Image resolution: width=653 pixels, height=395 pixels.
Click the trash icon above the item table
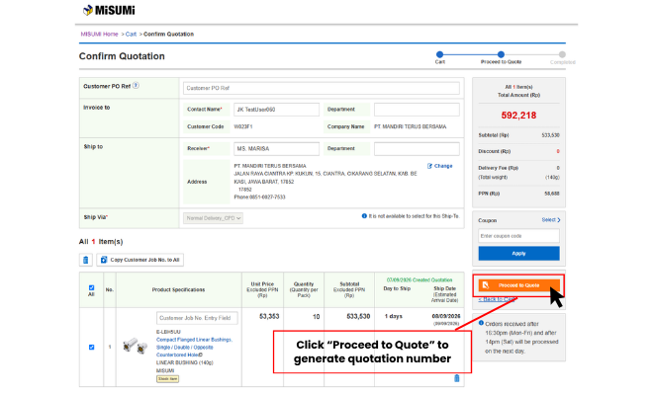[x=86, y=260]
